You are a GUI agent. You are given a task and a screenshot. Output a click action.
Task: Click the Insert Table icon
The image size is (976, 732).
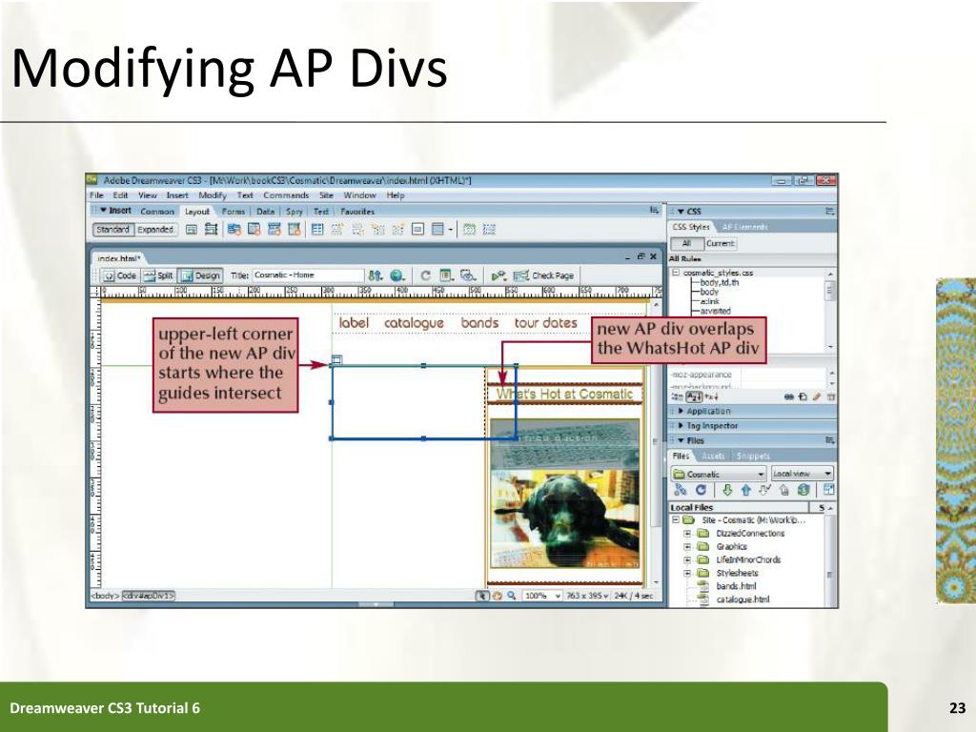pyautogui.click(x=317, y=230)
